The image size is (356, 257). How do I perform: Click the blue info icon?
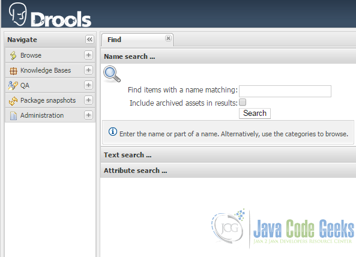tap(113, 132)
